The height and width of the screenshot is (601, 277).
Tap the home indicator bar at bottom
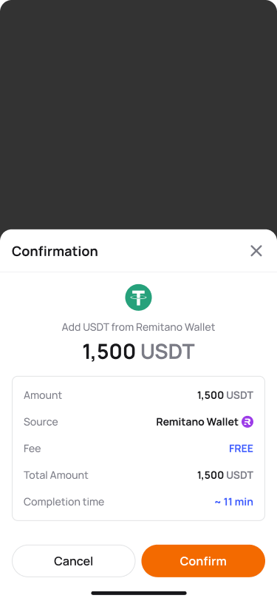click(139, 593)
